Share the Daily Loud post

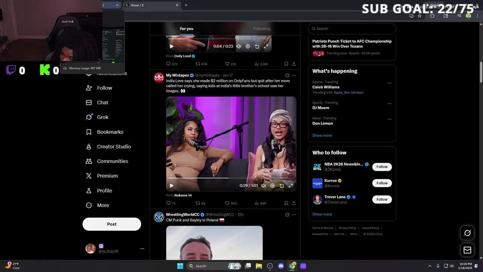pos(294,64)
